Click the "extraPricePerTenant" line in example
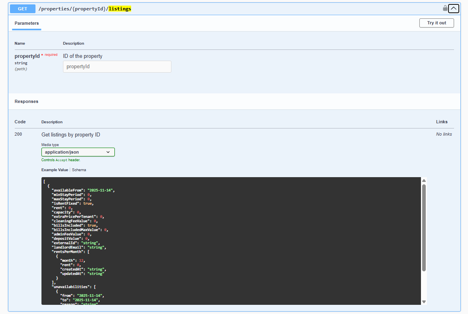468x314 pixels. point(78,217)
